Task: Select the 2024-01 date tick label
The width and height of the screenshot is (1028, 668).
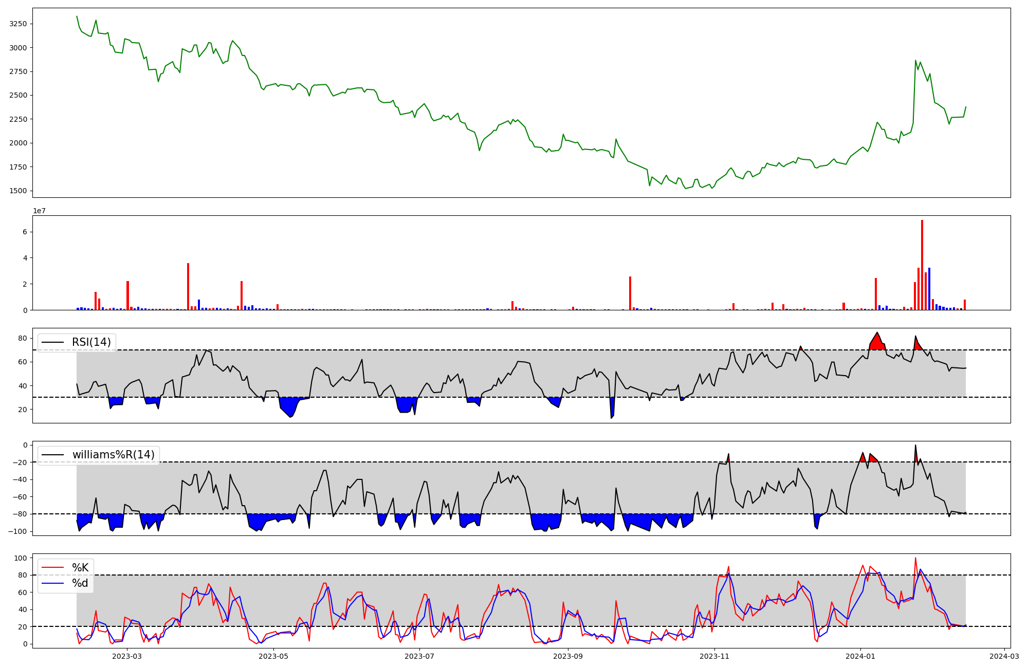Action: 861,656
